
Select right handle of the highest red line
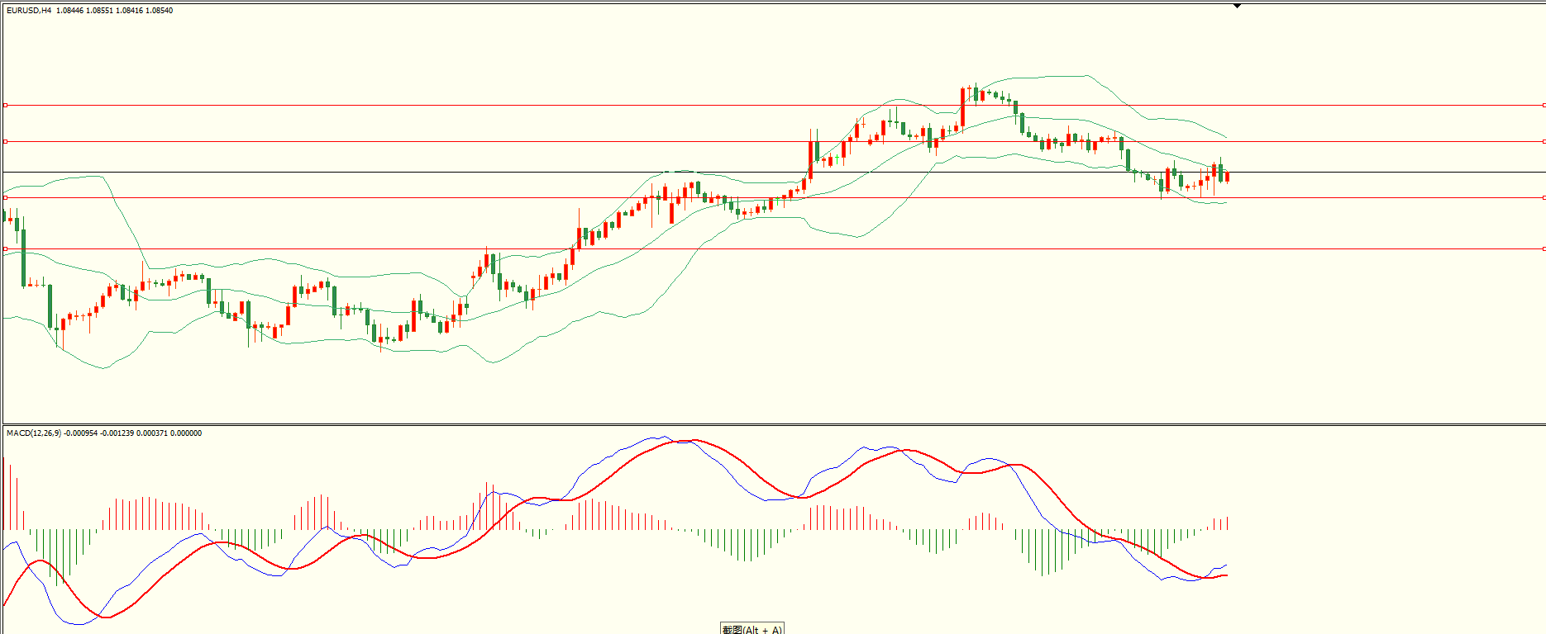(x=1544, y=105)
